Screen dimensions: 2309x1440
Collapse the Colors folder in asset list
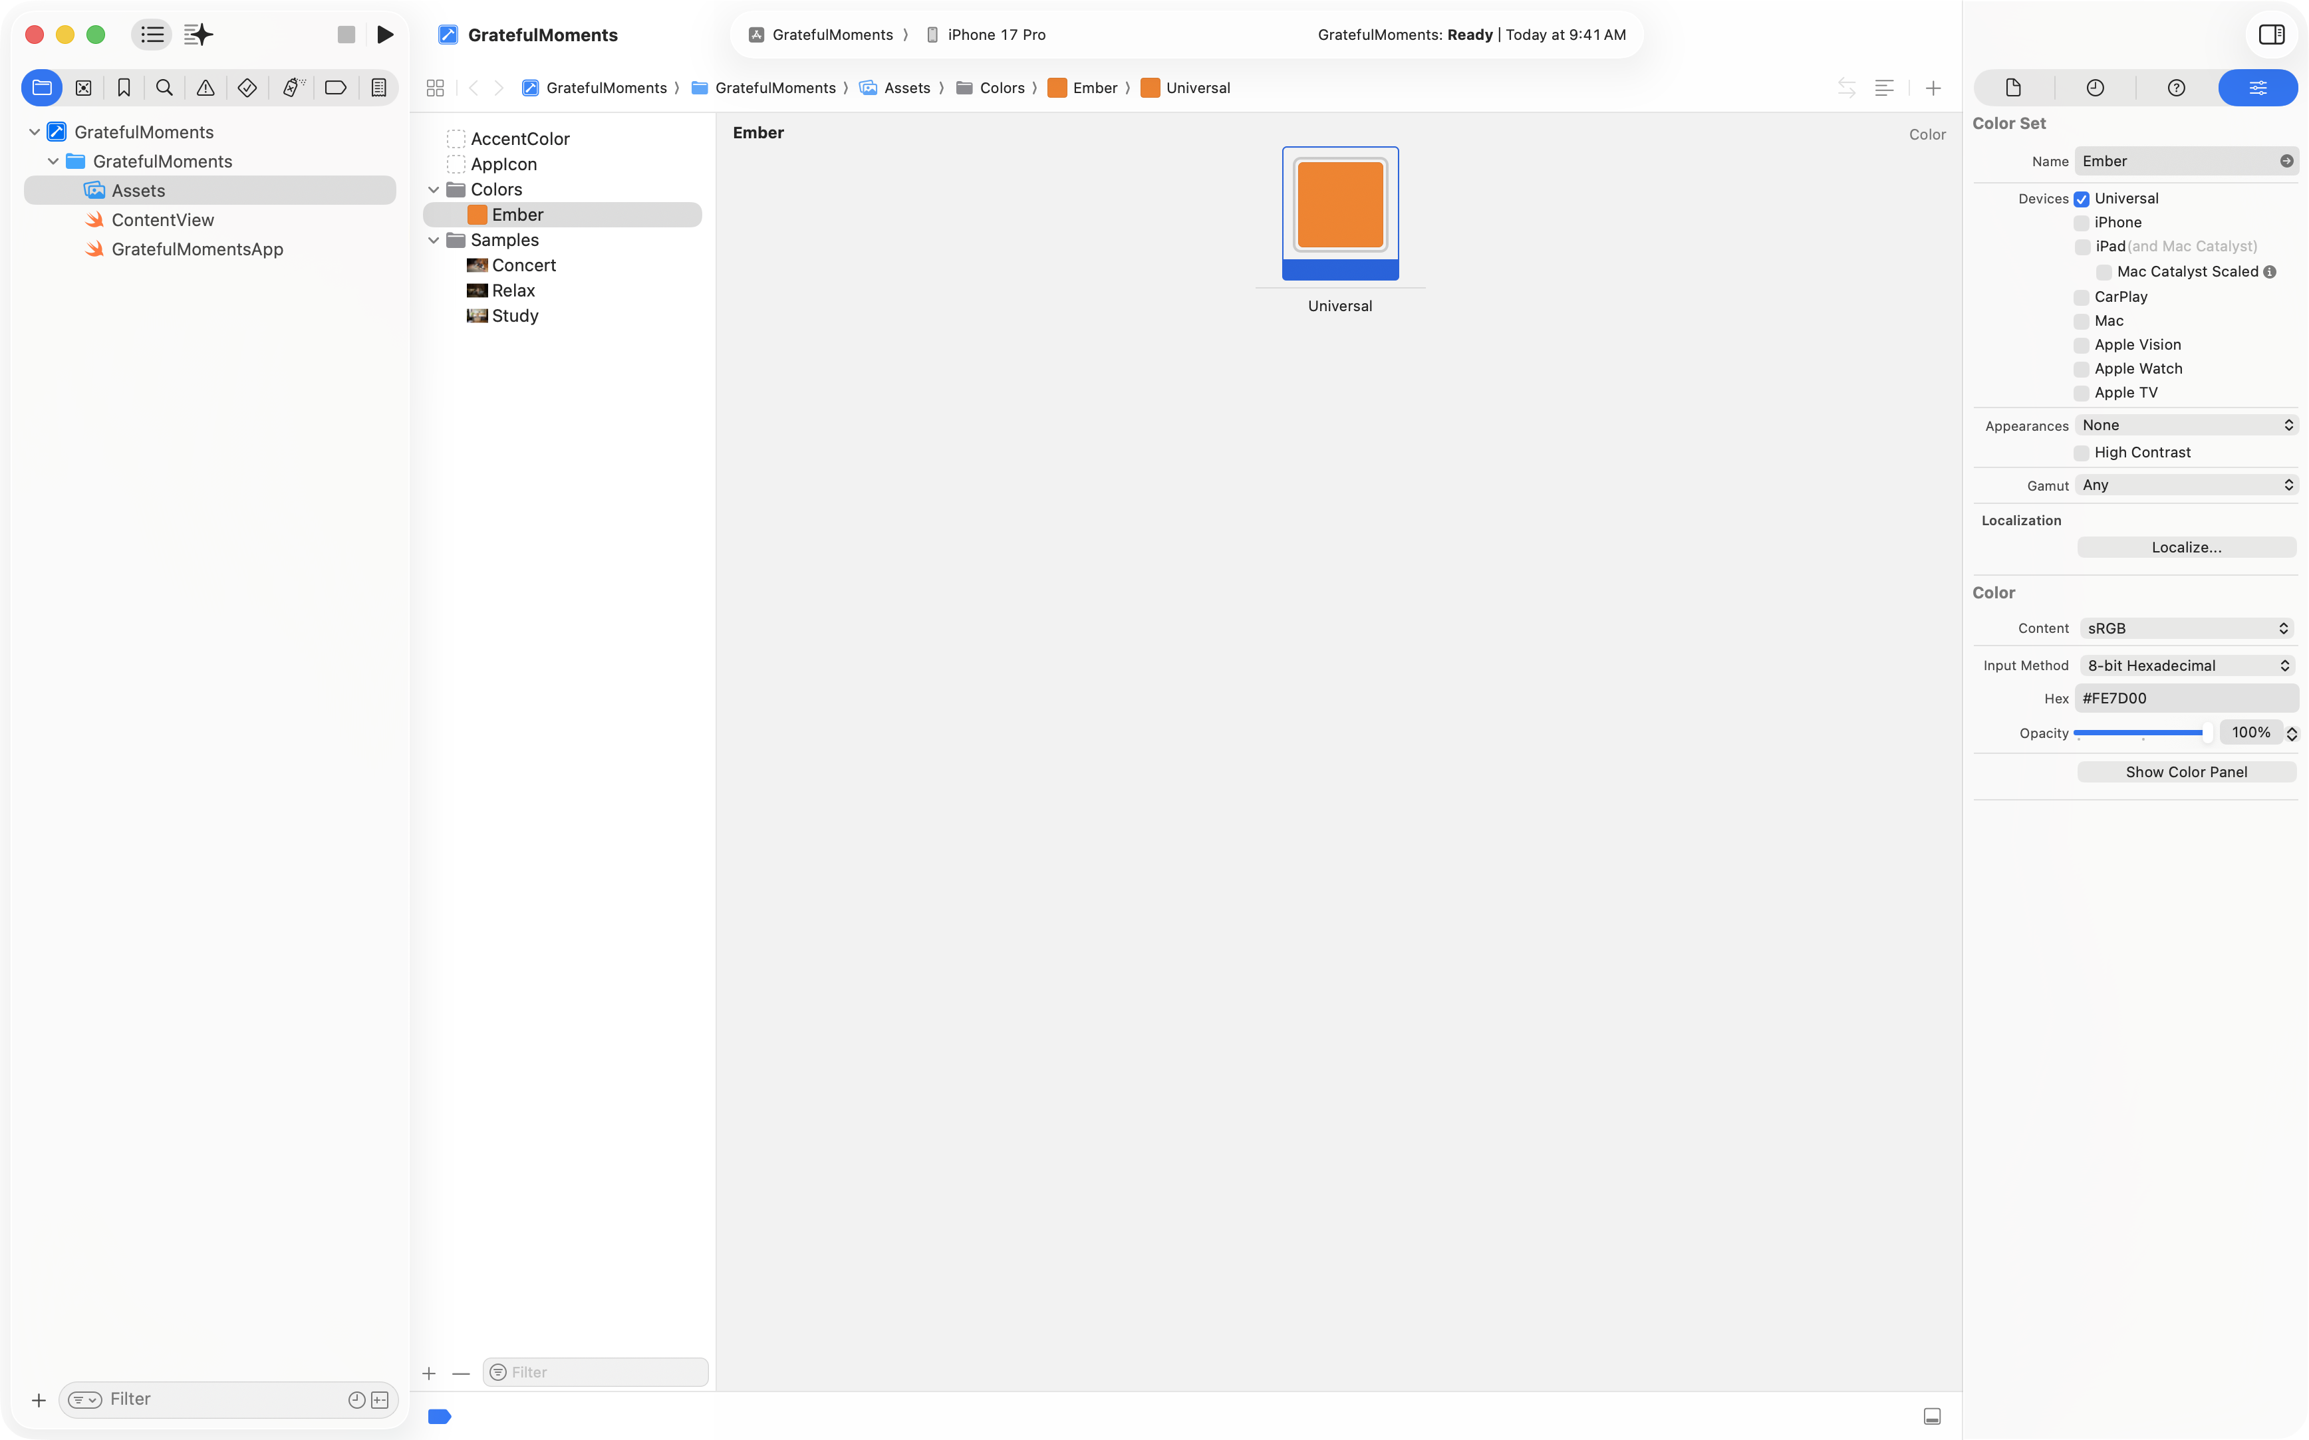[434, 189]
